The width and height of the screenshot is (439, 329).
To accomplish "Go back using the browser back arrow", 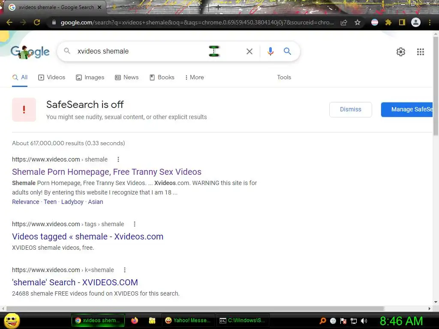I will tap(9, 22).
